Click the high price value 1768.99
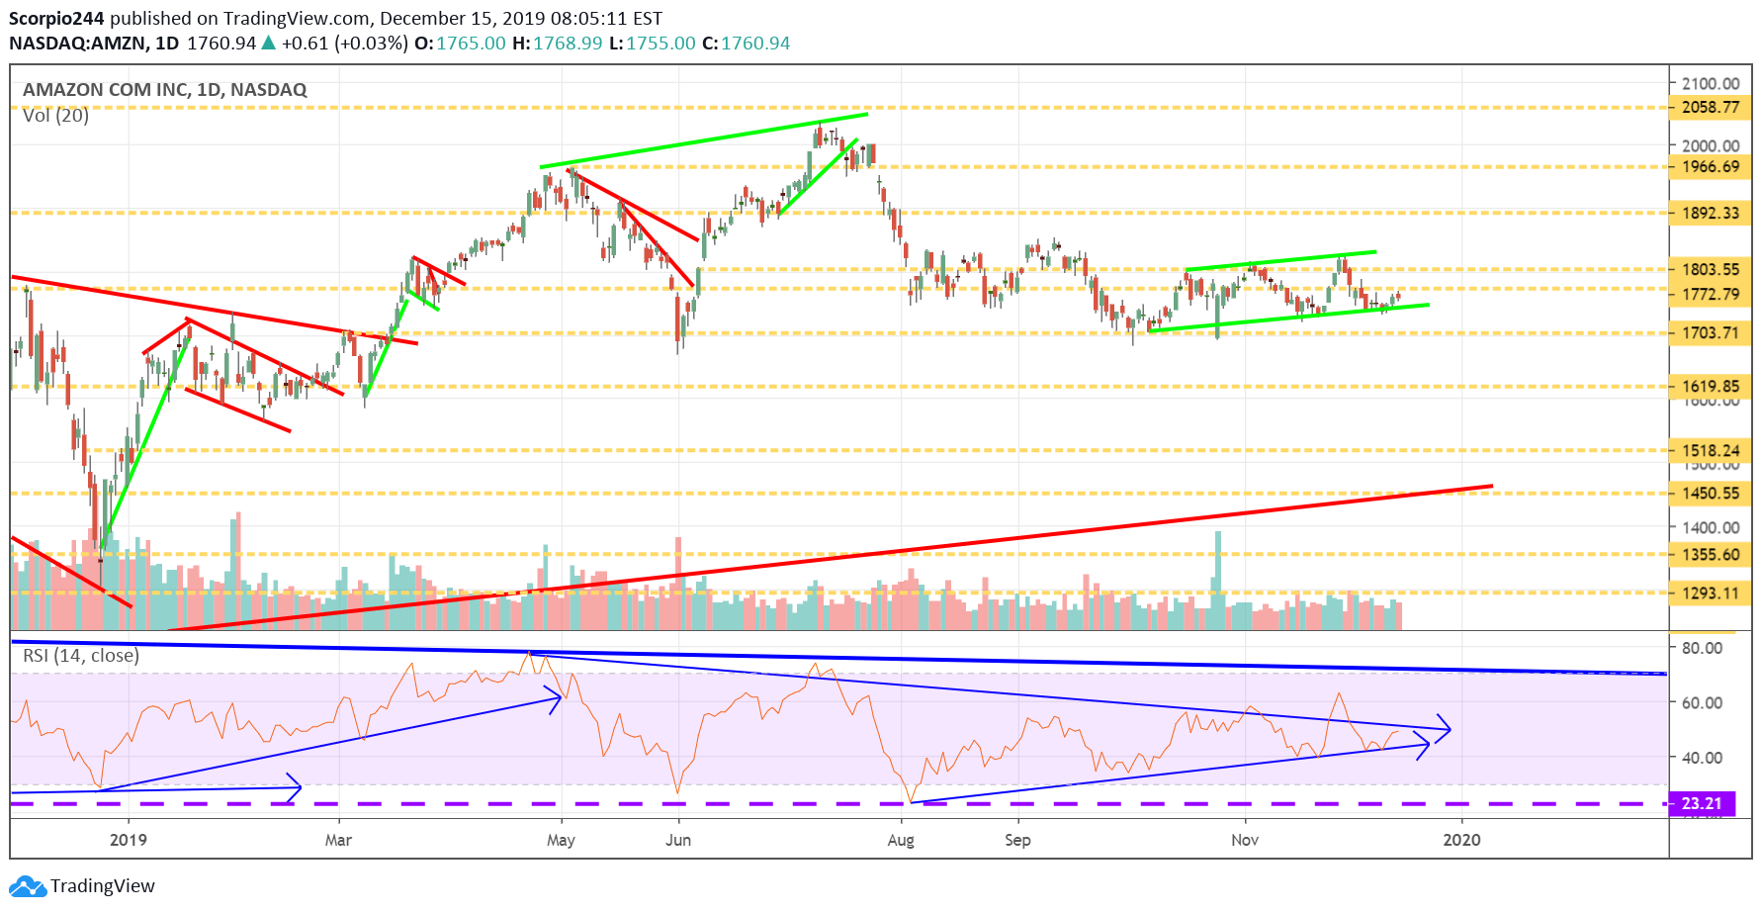Viewport: 1762px width, 913px height. click(x=568, y=44)
